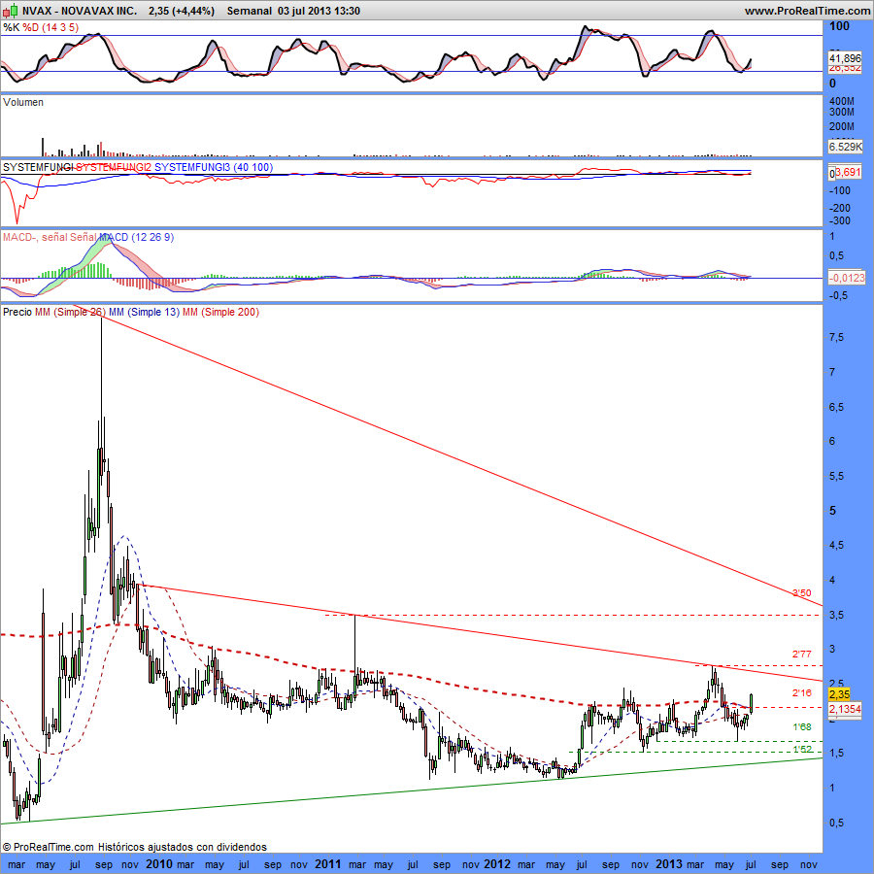Click the 3'50 resistance level label

tap(801, 592)
